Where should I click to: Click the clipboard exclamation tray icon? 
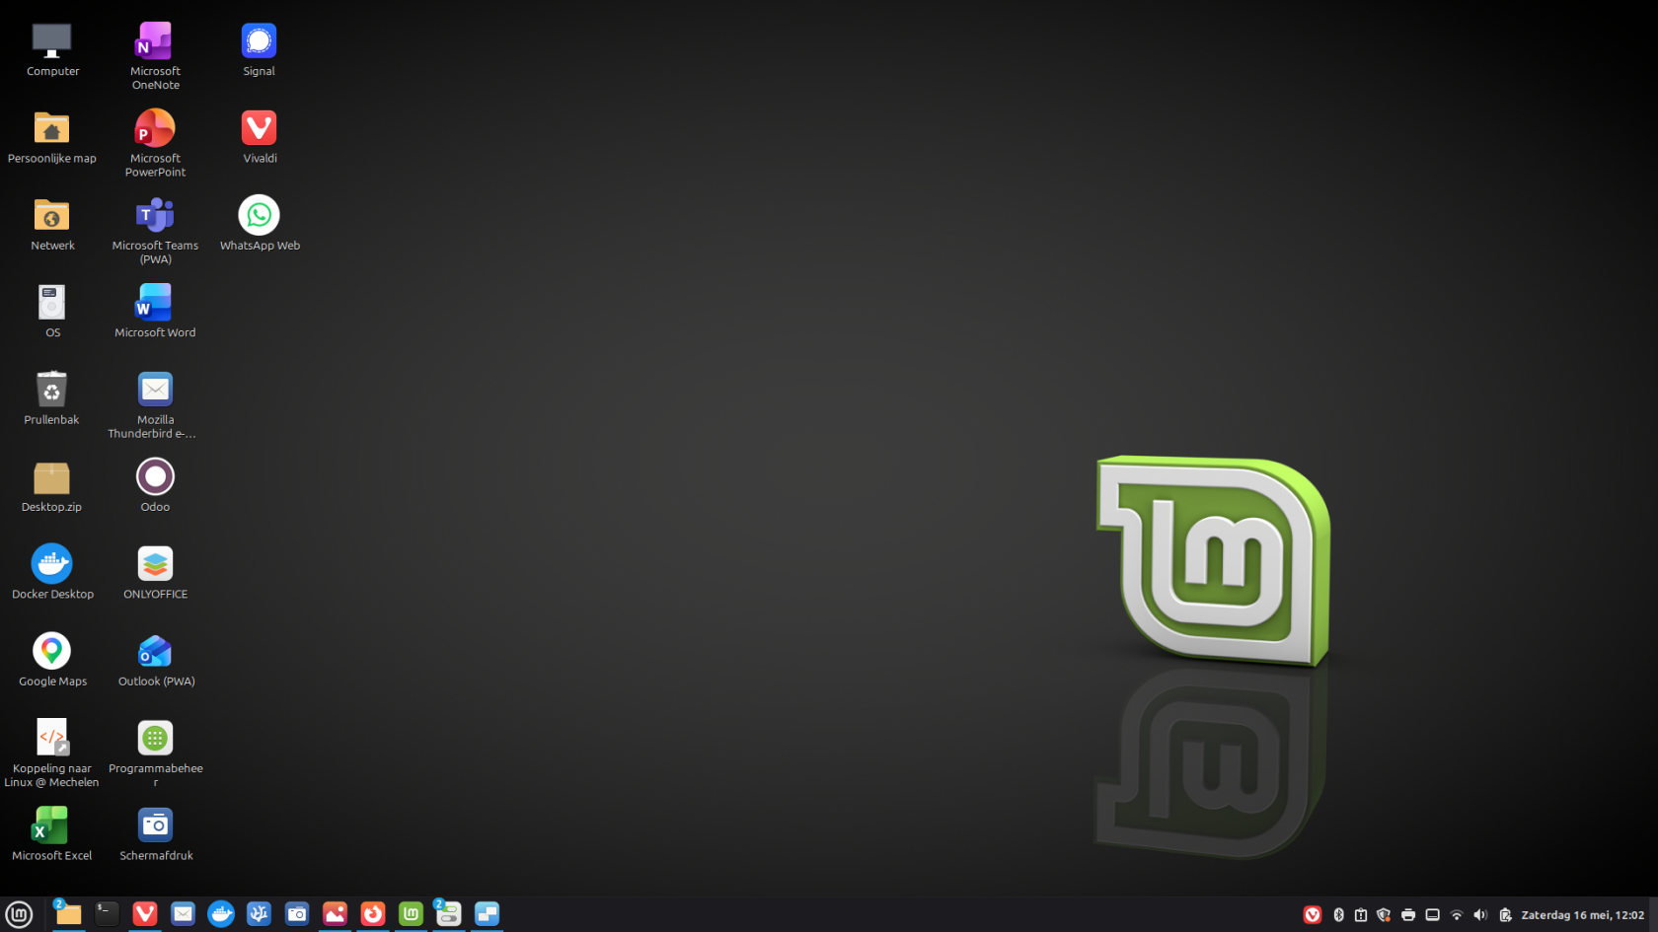[x=1361, y=915]
